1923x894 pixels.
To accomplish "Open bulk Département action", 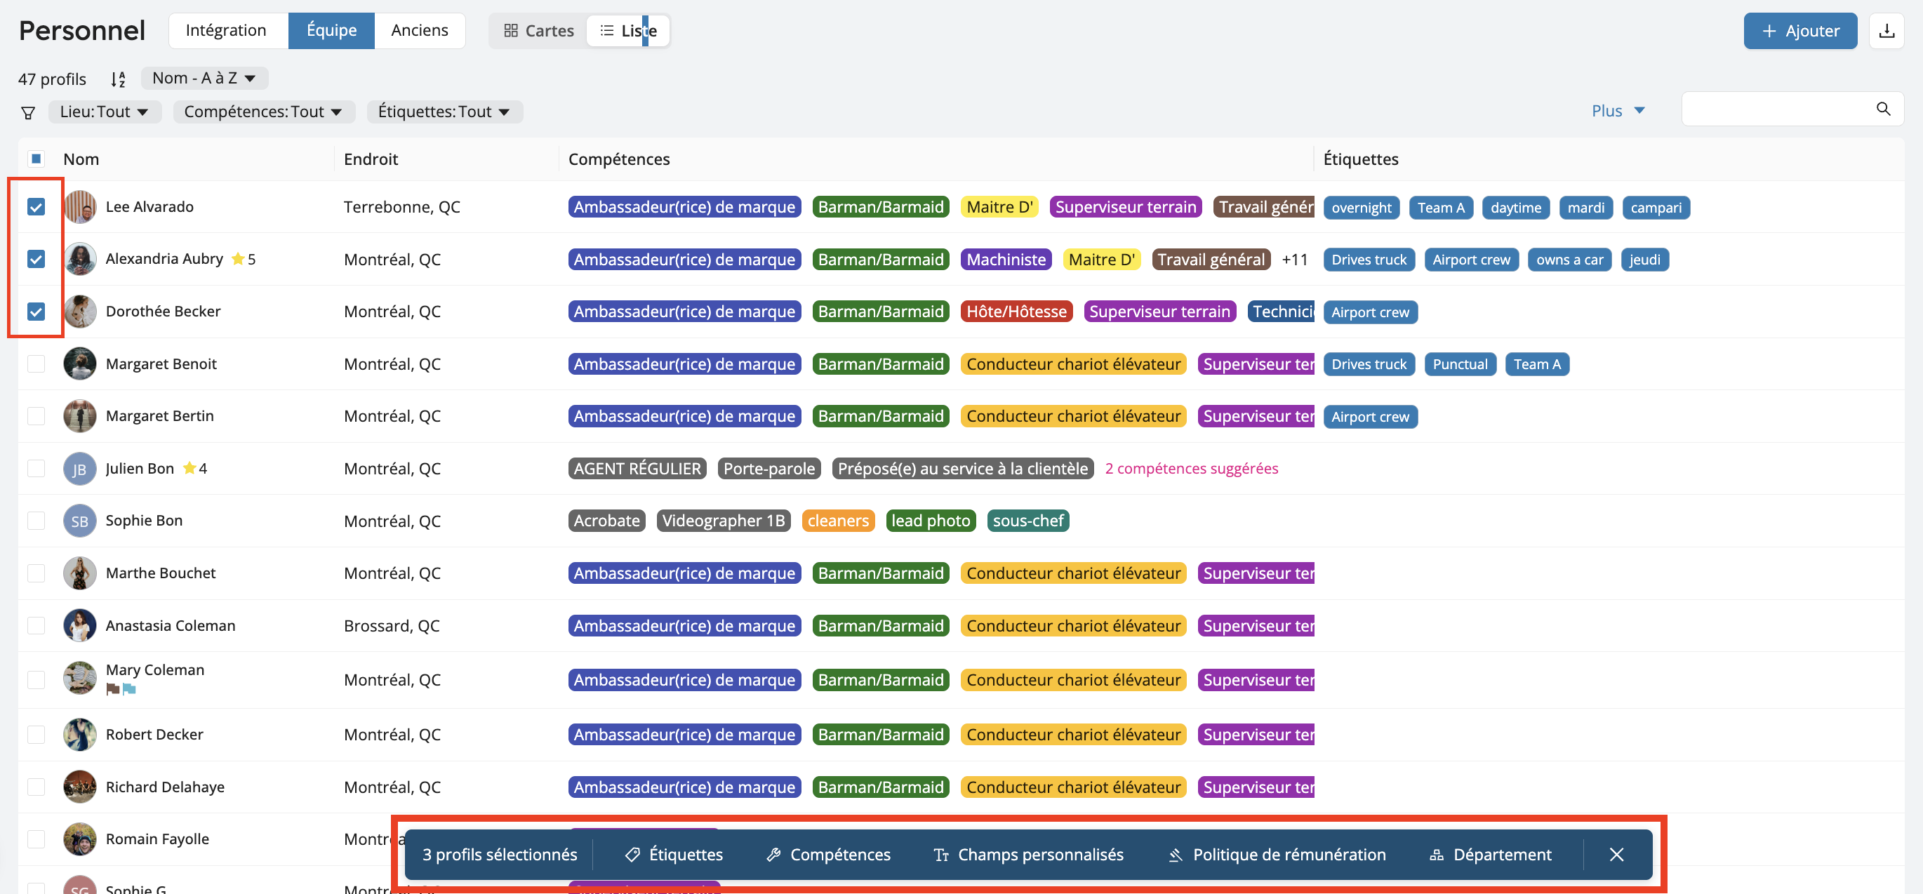I will (x=1490, y=855).
